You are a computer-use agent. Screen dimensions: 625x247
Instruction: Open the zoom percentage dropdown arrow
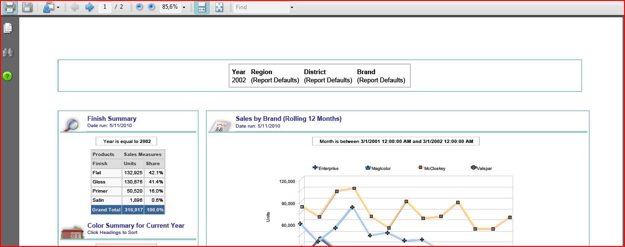(184, 8)
